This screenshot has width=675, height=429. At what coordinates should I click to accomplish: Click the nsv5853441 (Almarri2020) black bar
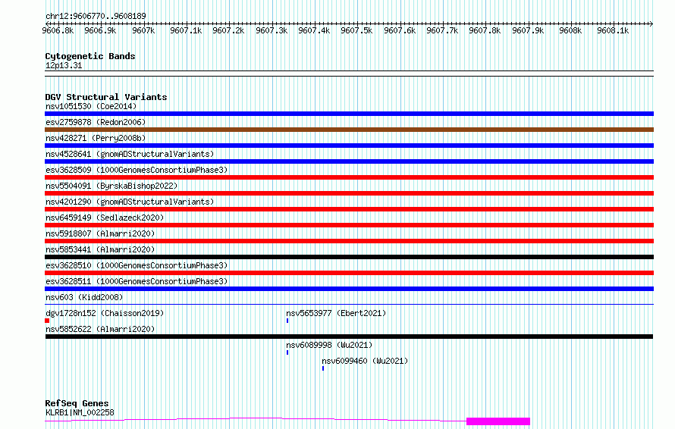(x=349, y=257)
